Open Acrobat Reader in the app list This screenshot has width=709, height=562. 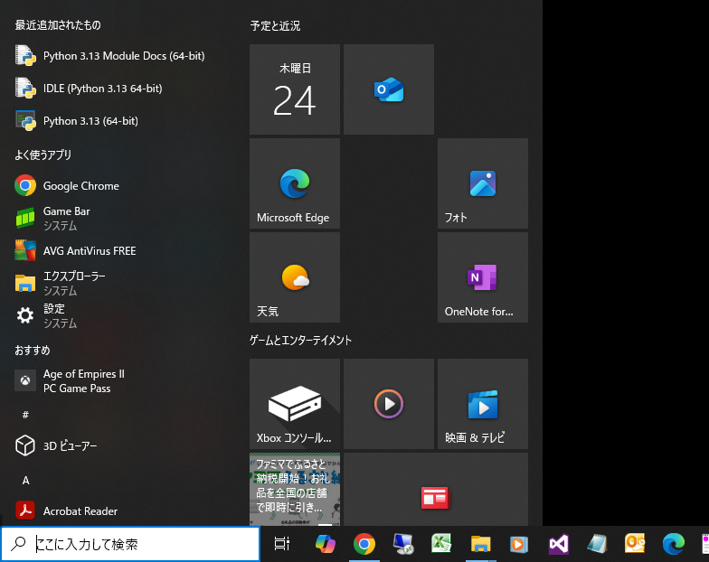click(80, 511)
